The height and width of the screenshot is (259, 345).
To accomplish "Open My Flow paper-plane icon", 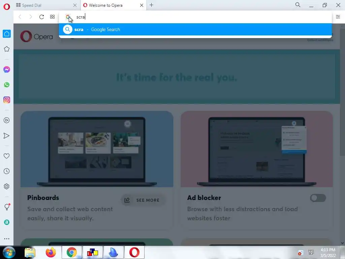I will (x=7, y=136).
